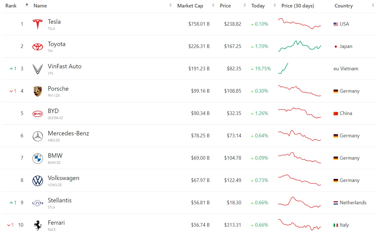Open the Volkswagen company page link
The image size is (379, 236).
click(64, 178)
